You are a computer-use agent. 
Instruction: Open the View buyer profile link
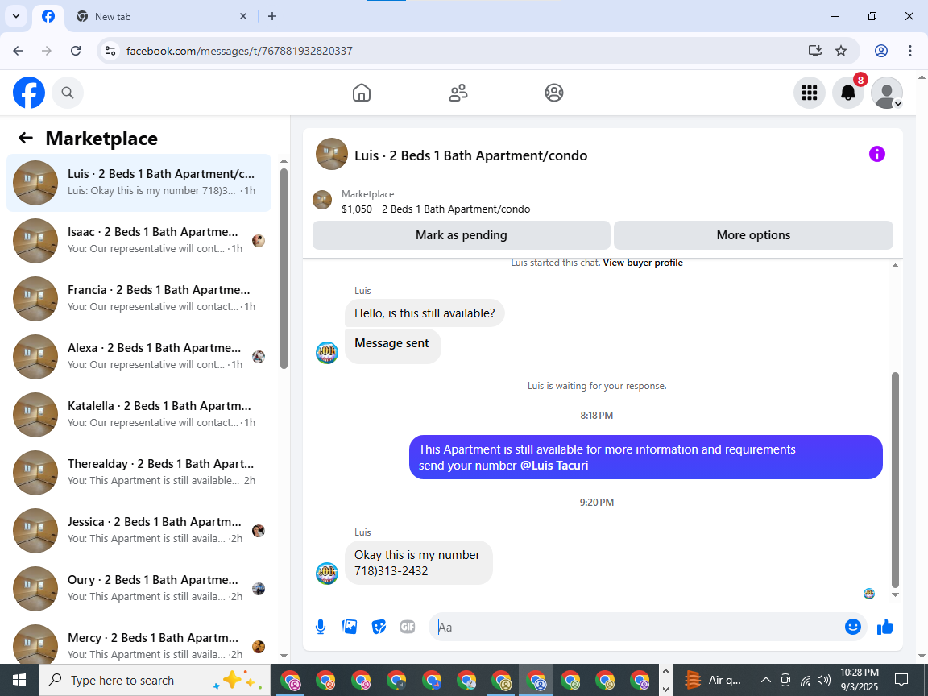643,262
